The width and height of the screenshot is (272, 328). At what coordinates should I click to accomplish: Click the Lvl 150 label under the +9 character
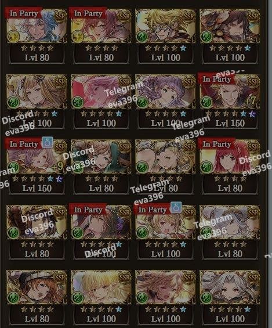37,188
